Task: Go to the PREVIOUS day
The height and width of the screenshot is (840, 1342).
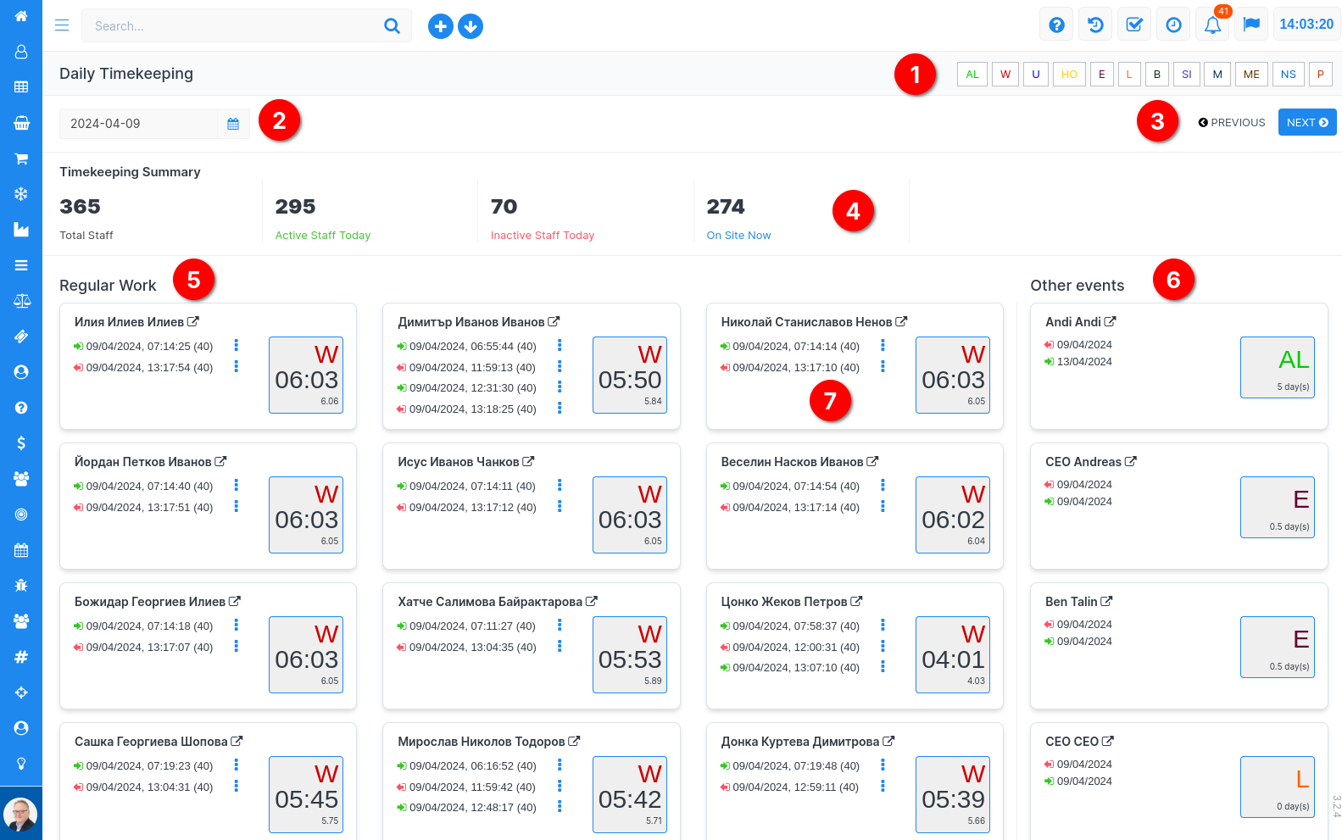Action: point(1232,123)
